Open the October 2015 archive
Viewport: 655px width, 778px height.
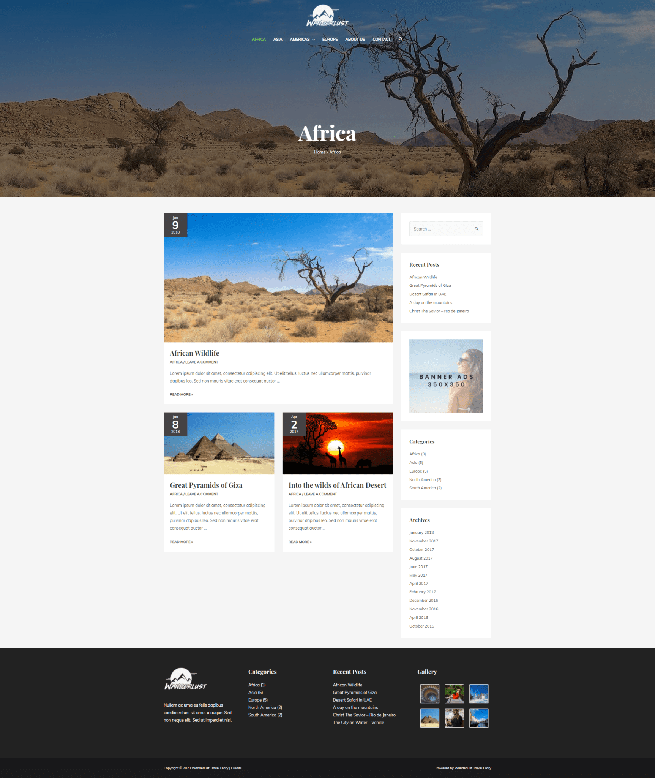pyautogui.click(x=421, y=626)
